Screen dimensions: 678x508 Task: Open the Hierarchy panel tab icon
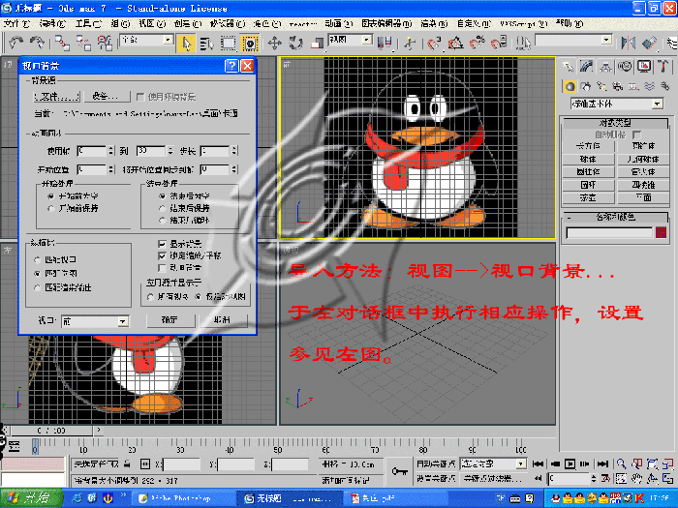coord(606,67)
